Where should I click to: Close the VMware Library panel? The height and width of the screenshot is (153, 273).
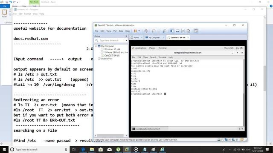(x=126, y=36)
